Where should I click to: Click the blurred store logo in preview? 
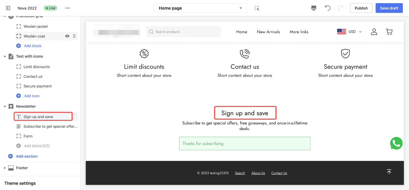coord(117,32)
